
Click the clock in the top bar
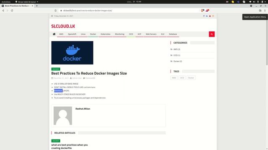pyautogui.click(x=134, y=2)
